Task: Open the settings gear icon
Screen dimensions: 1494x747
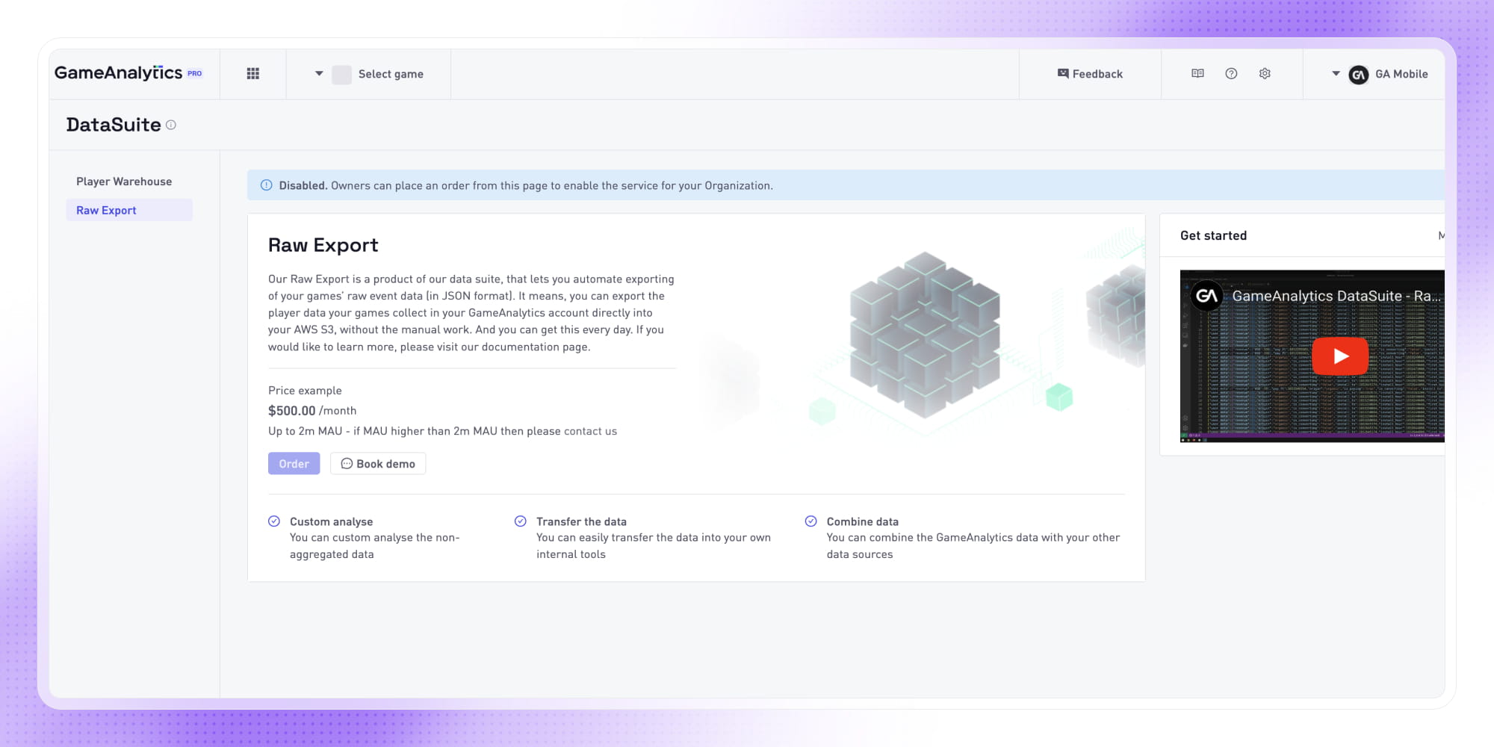Action: click(1265, 73)
